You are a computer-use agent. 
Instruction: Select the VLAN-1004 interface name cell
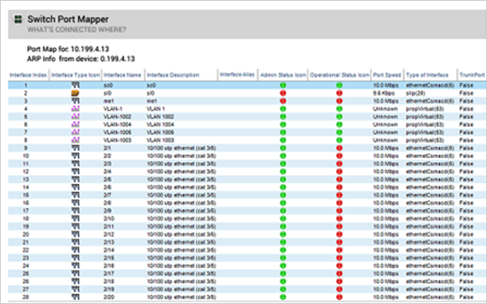tap(117, 124)
